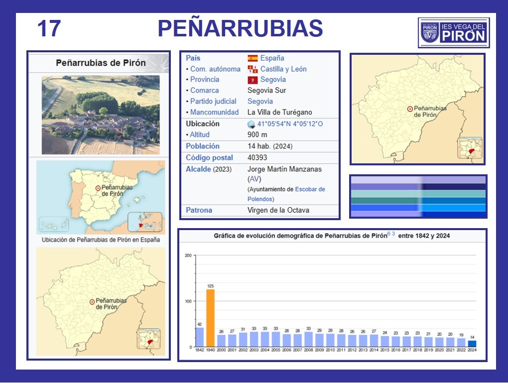Open the 41°05′54″N 4°05′12″O coordinates link

coord(290,124)
